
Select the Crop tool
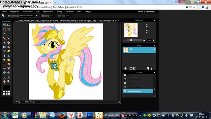pyautogui.click(x=4, y=25)
